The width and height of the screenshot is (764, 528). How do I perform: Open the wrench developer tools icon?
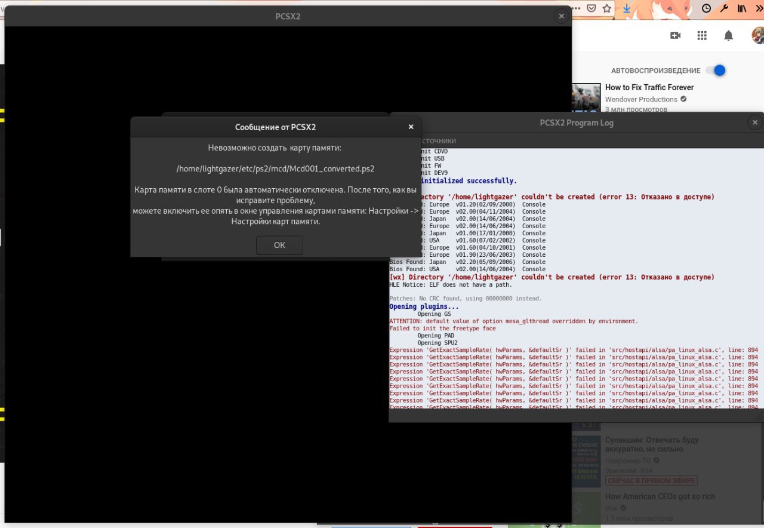pos(724,8)
